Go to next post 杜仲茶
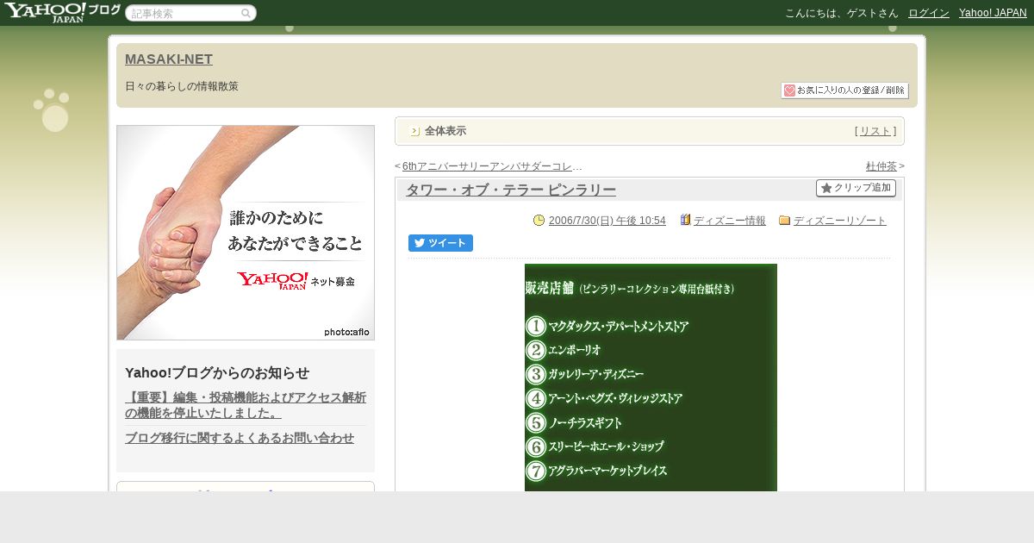The height and width of the screenshot is (543, 1034). (881, 166)
